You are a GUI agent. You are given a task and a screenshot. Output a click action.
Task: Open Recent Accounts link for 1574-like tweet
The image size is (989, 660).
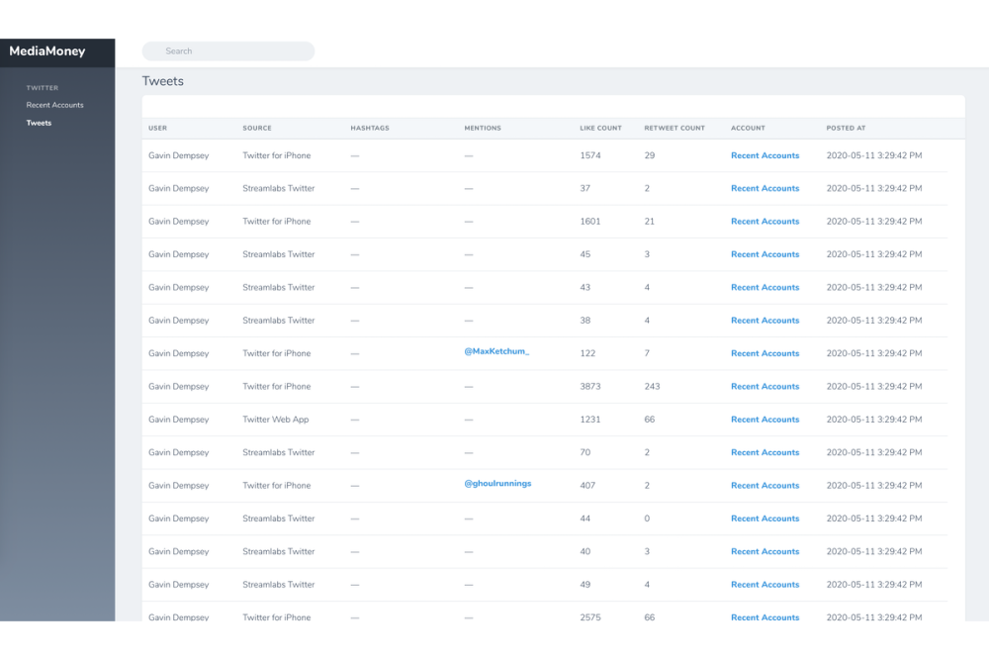tap(764, 155)
